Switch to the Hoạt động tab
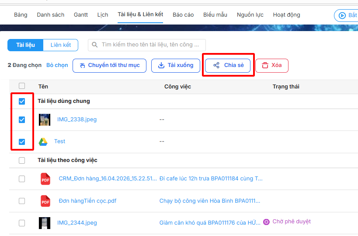This screenshot has height=236, width=358. 287,15
